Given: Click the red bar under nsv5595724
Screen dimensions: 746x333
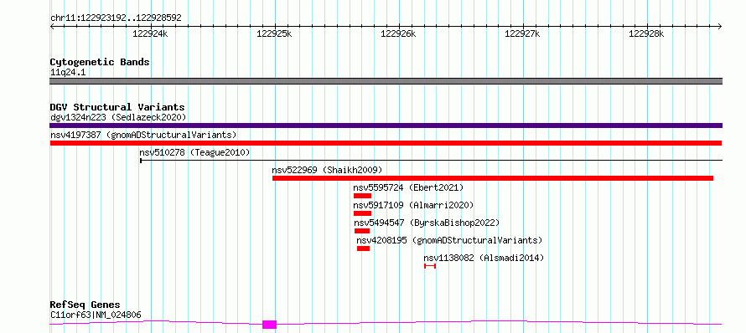Looking at the screenshot, I should coord(362,196).
